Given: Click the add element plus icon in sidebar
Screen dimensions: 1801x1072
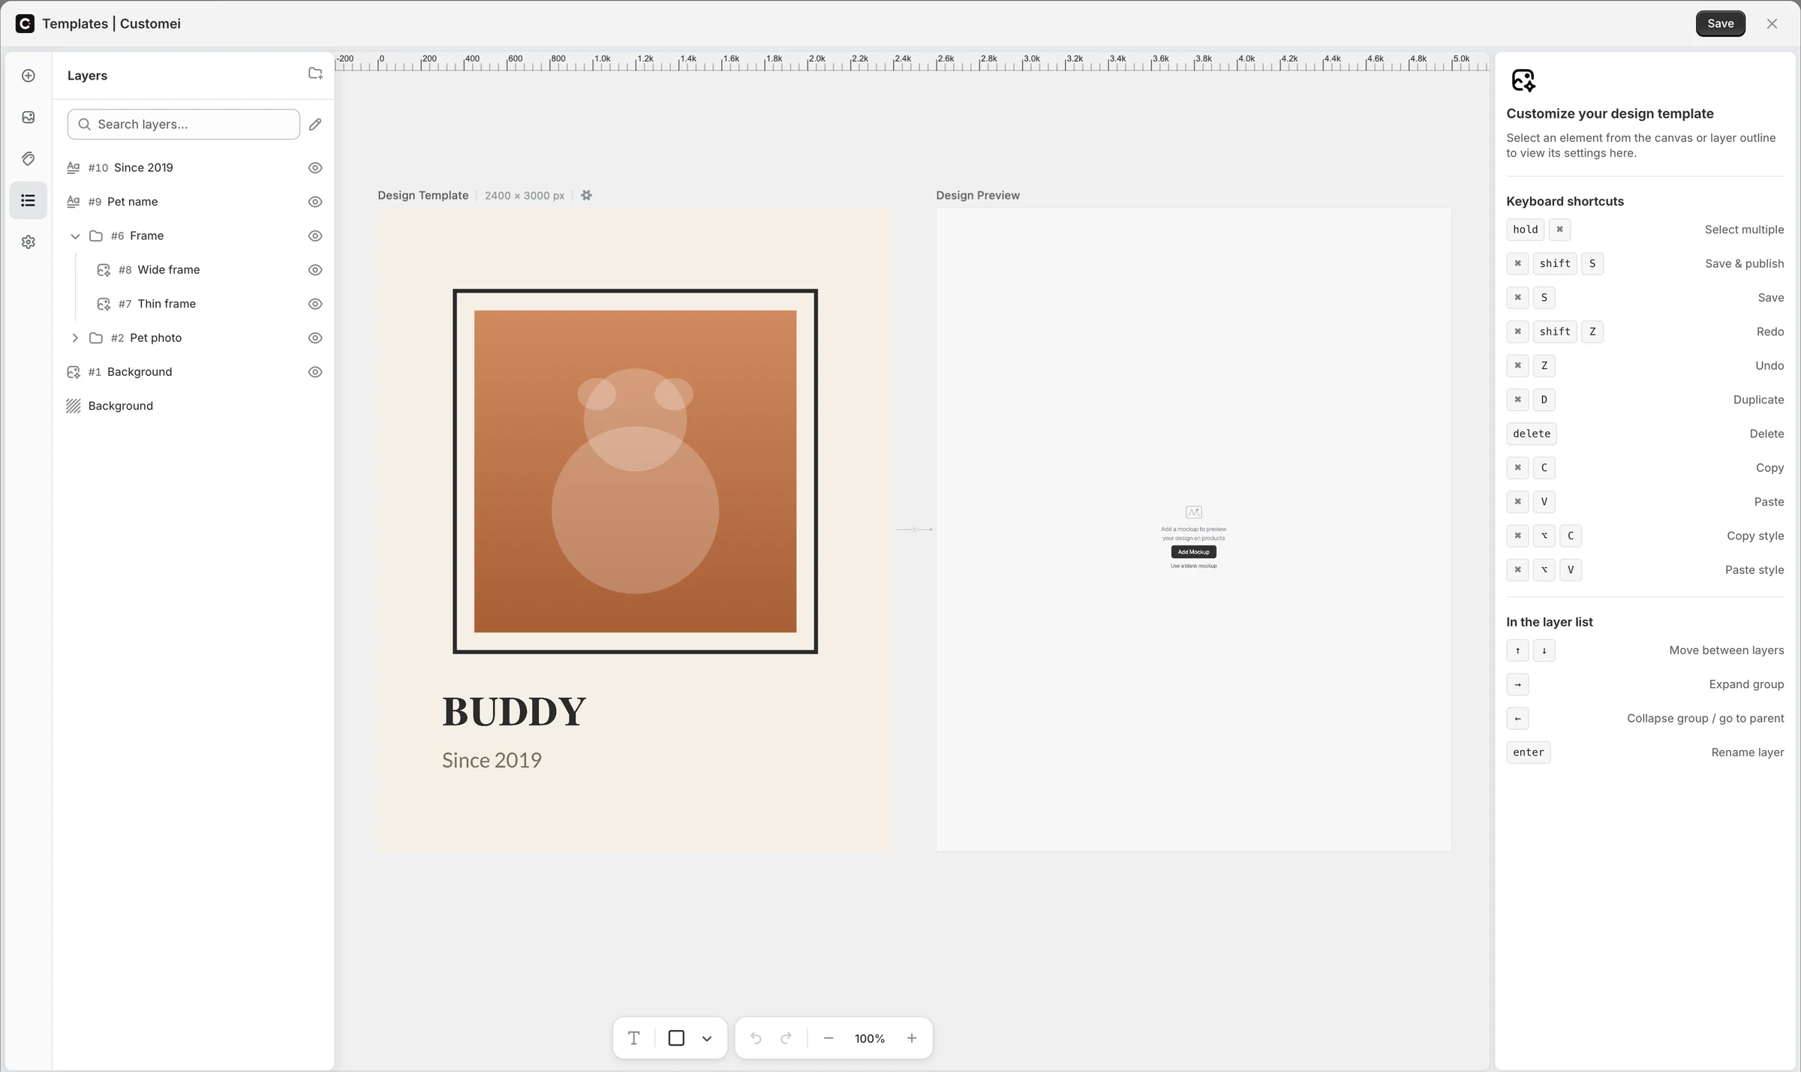Looking at the screenshot, I should tap(29, 76).
